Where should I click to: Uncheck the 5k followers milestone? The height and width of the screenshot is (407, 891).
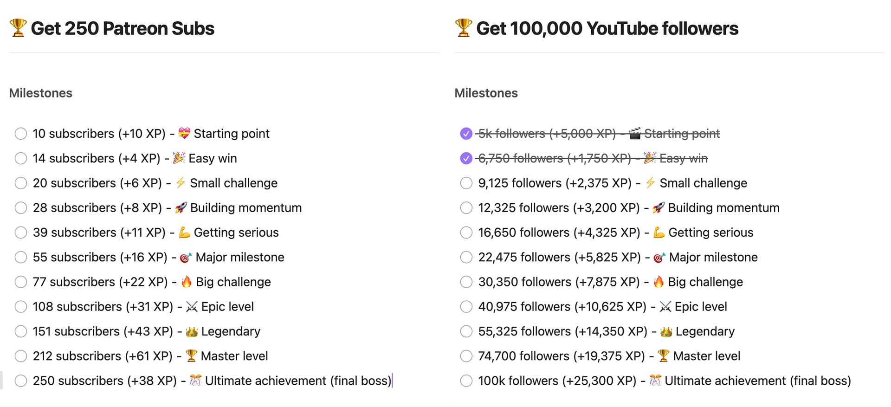pos(466,134)
